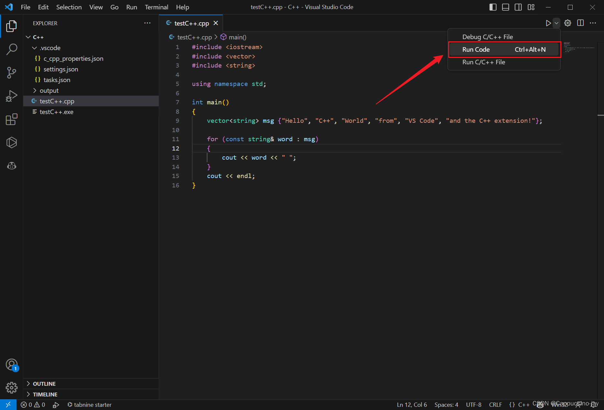Open the Terminal menu
The width and height of the screenshot is (604, 410).
click(x=156, y=7)
